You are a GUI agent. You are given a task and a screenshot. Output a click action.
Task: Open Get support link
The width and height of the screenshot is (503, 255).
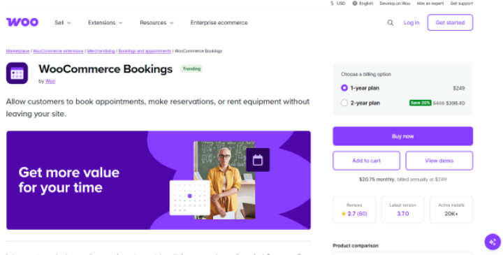(x=462, y=3)
